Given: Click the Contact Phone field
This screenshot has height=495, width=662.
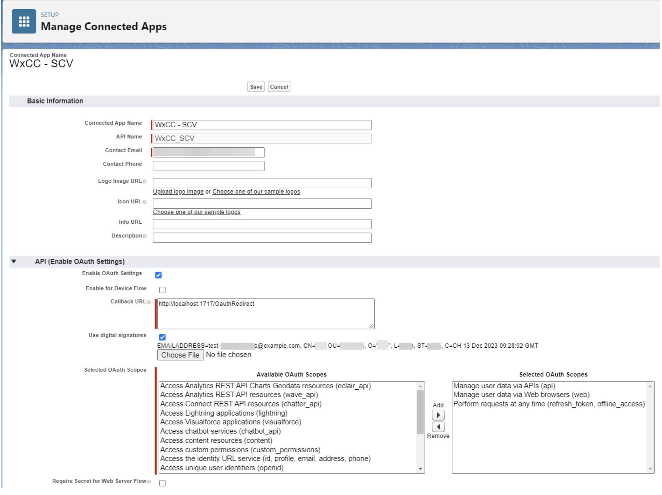Looking at the screenshot, I should coord(209,167).
